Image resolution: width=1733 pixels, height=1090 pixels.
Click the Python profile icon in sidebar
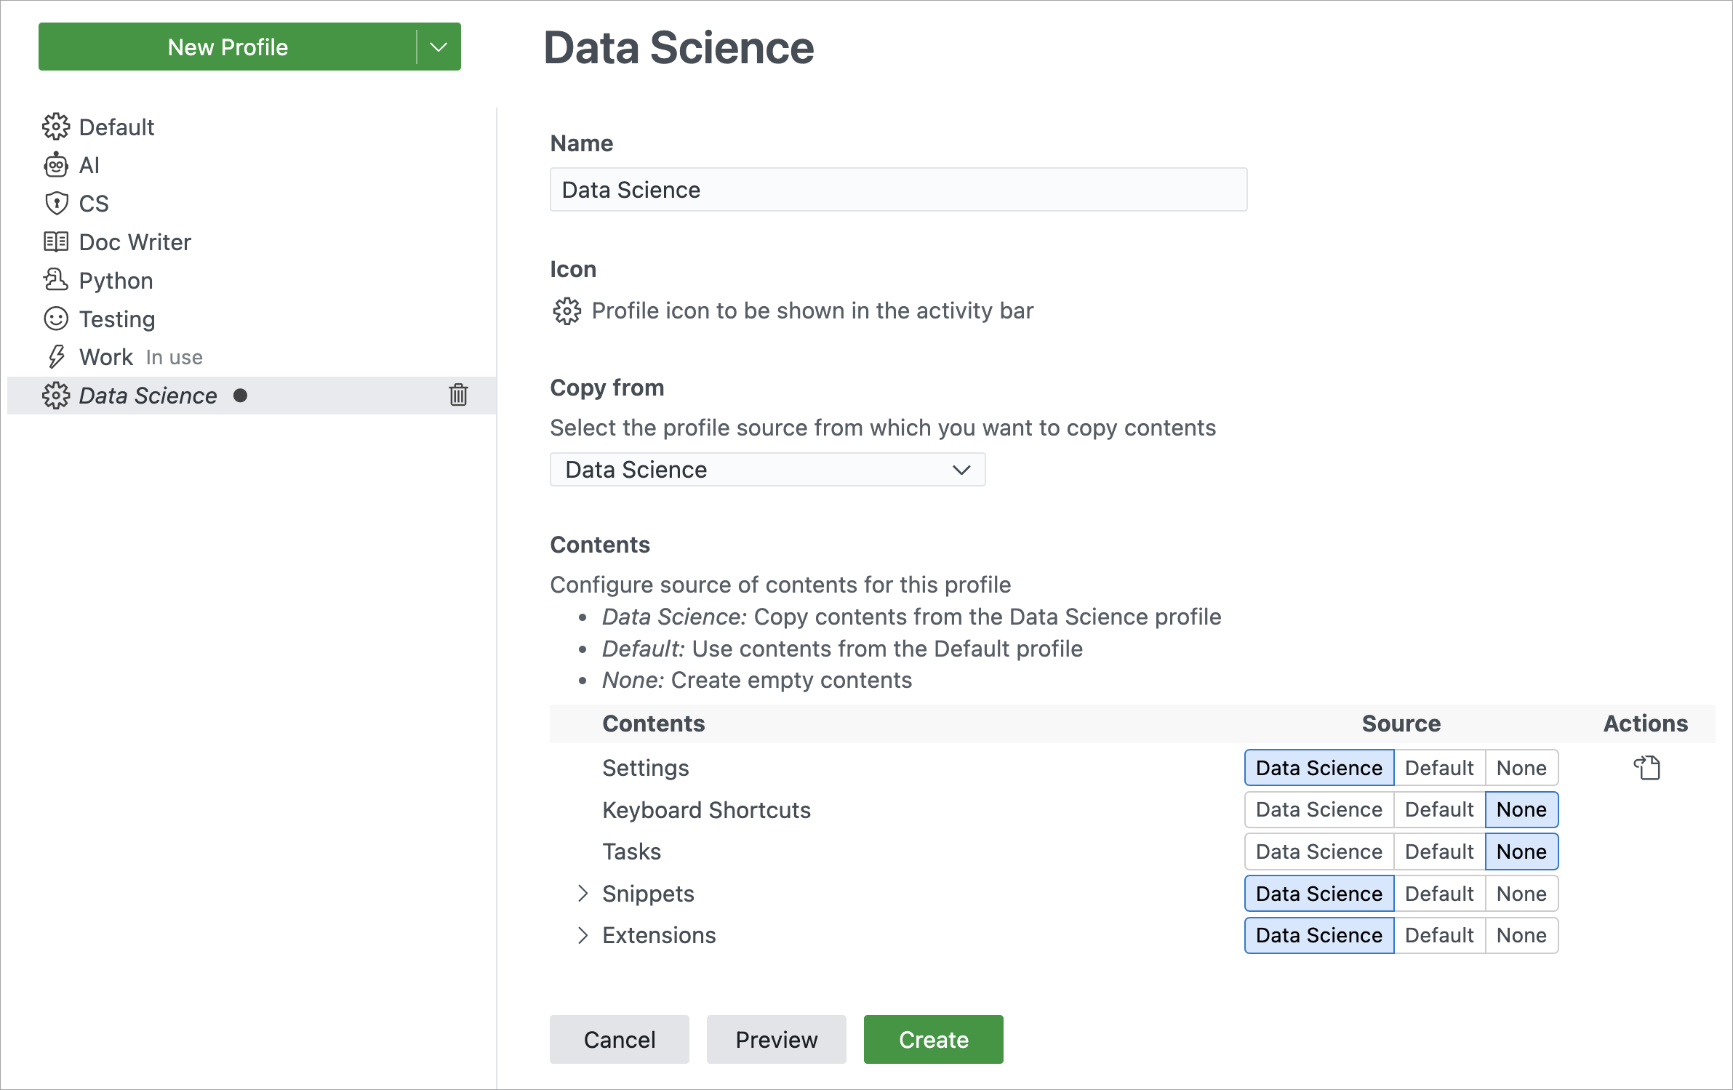pyautogui.click(x=57, y=280)
